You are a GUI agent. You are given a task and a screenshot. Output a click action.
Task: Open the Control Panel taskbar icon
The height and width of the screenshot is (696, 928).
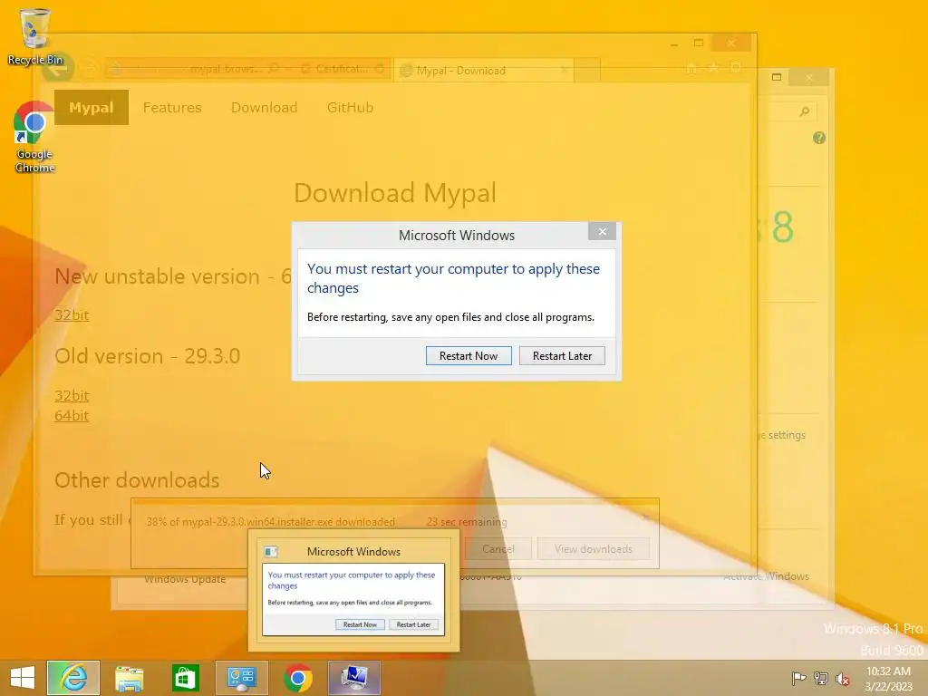pyautogui.click(x=241, y=678)
